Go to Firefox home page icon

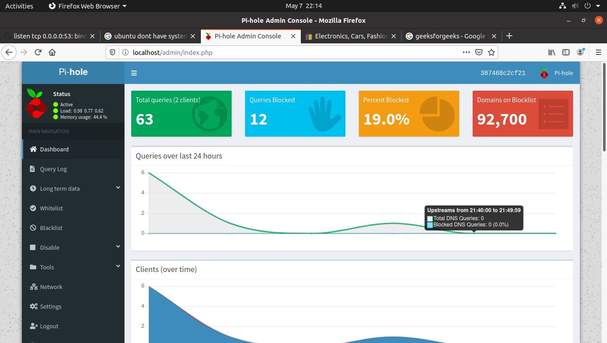coord(52,52)
